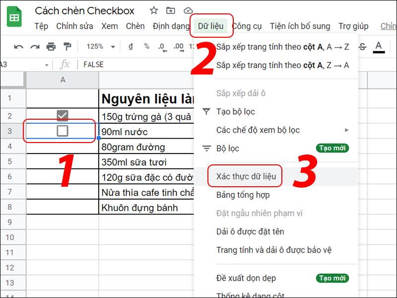
Task: Check the empty checkbox in row 3
Action: [x=63, y=131]
